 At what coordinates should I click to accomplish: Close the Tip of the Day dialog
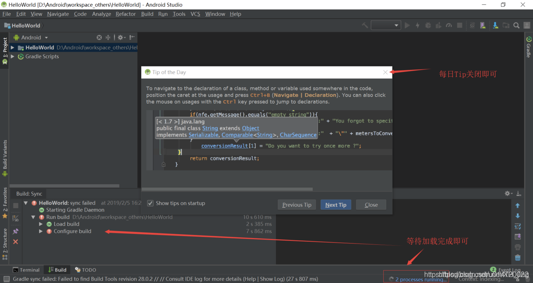[385, 72]
